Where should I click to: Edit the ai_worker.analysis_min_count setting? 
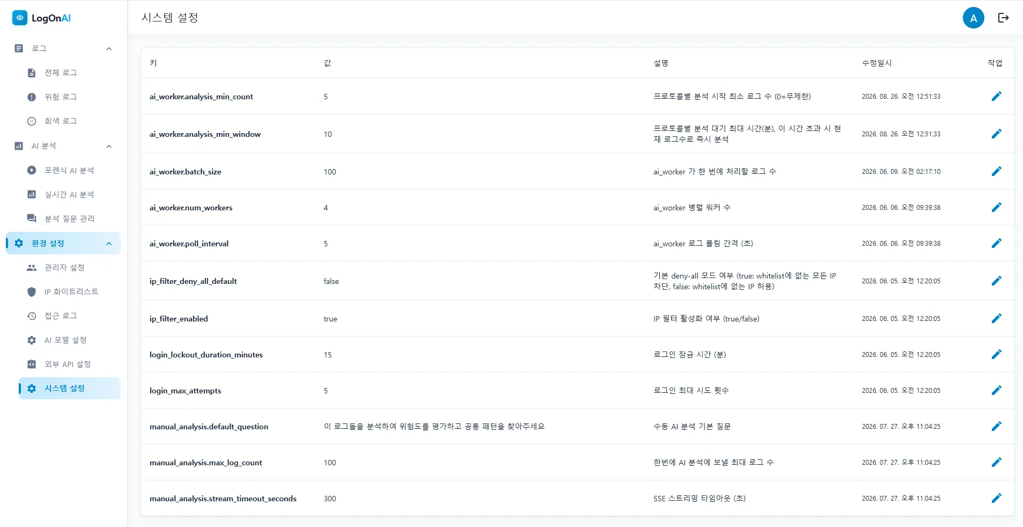point(996,96)
